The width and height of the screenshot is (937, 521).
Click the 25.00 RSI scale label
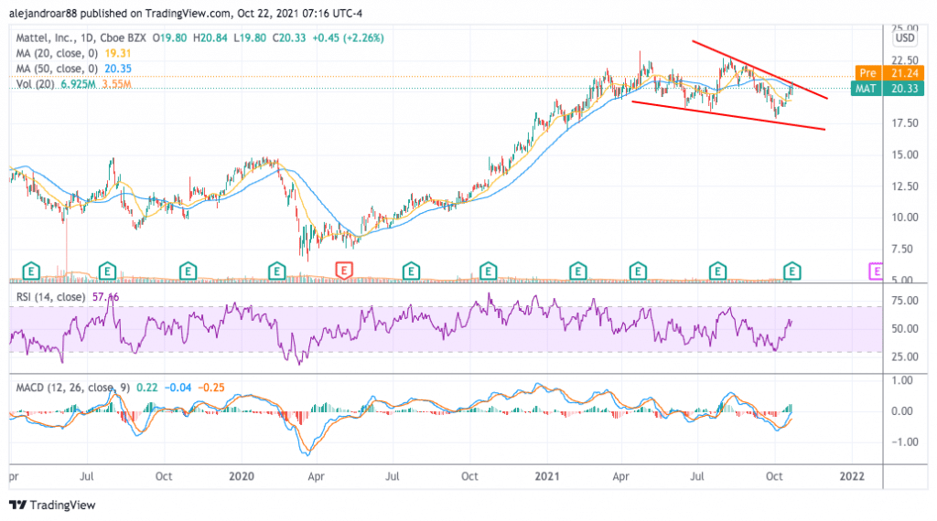click(x=905, y=356)
